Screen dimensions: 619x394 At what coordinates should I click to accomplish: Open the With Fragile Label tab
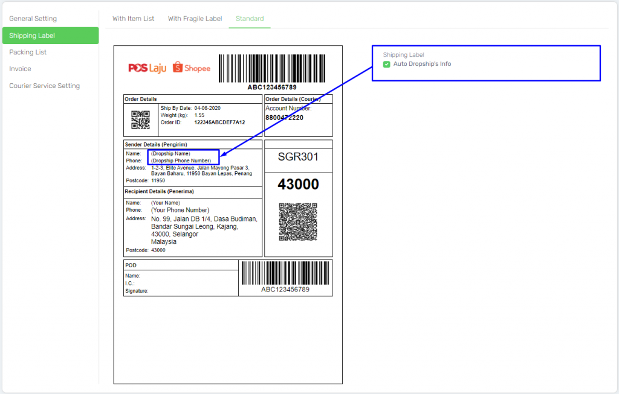pos(195,18)
